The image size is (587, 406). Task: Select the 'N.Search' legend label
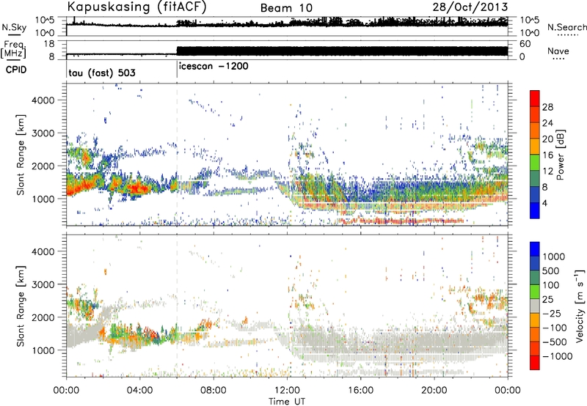(x=567, y=27)
